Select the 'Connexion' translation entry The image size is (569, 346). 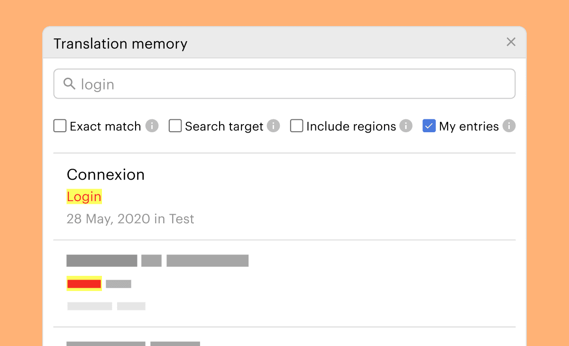click(106, 174)
